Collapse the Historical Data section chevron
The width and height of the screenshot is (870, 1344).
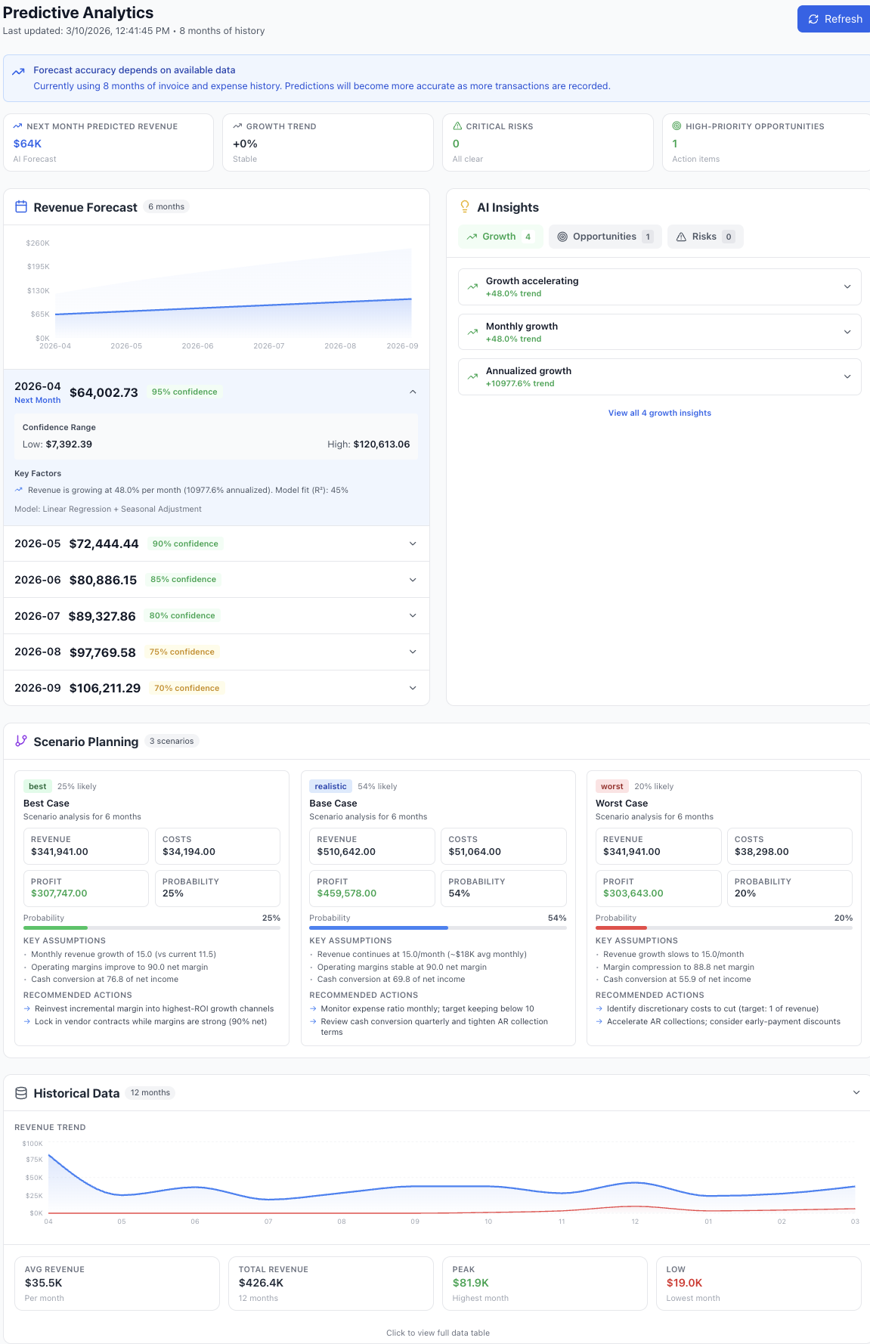pos(856,1092)
